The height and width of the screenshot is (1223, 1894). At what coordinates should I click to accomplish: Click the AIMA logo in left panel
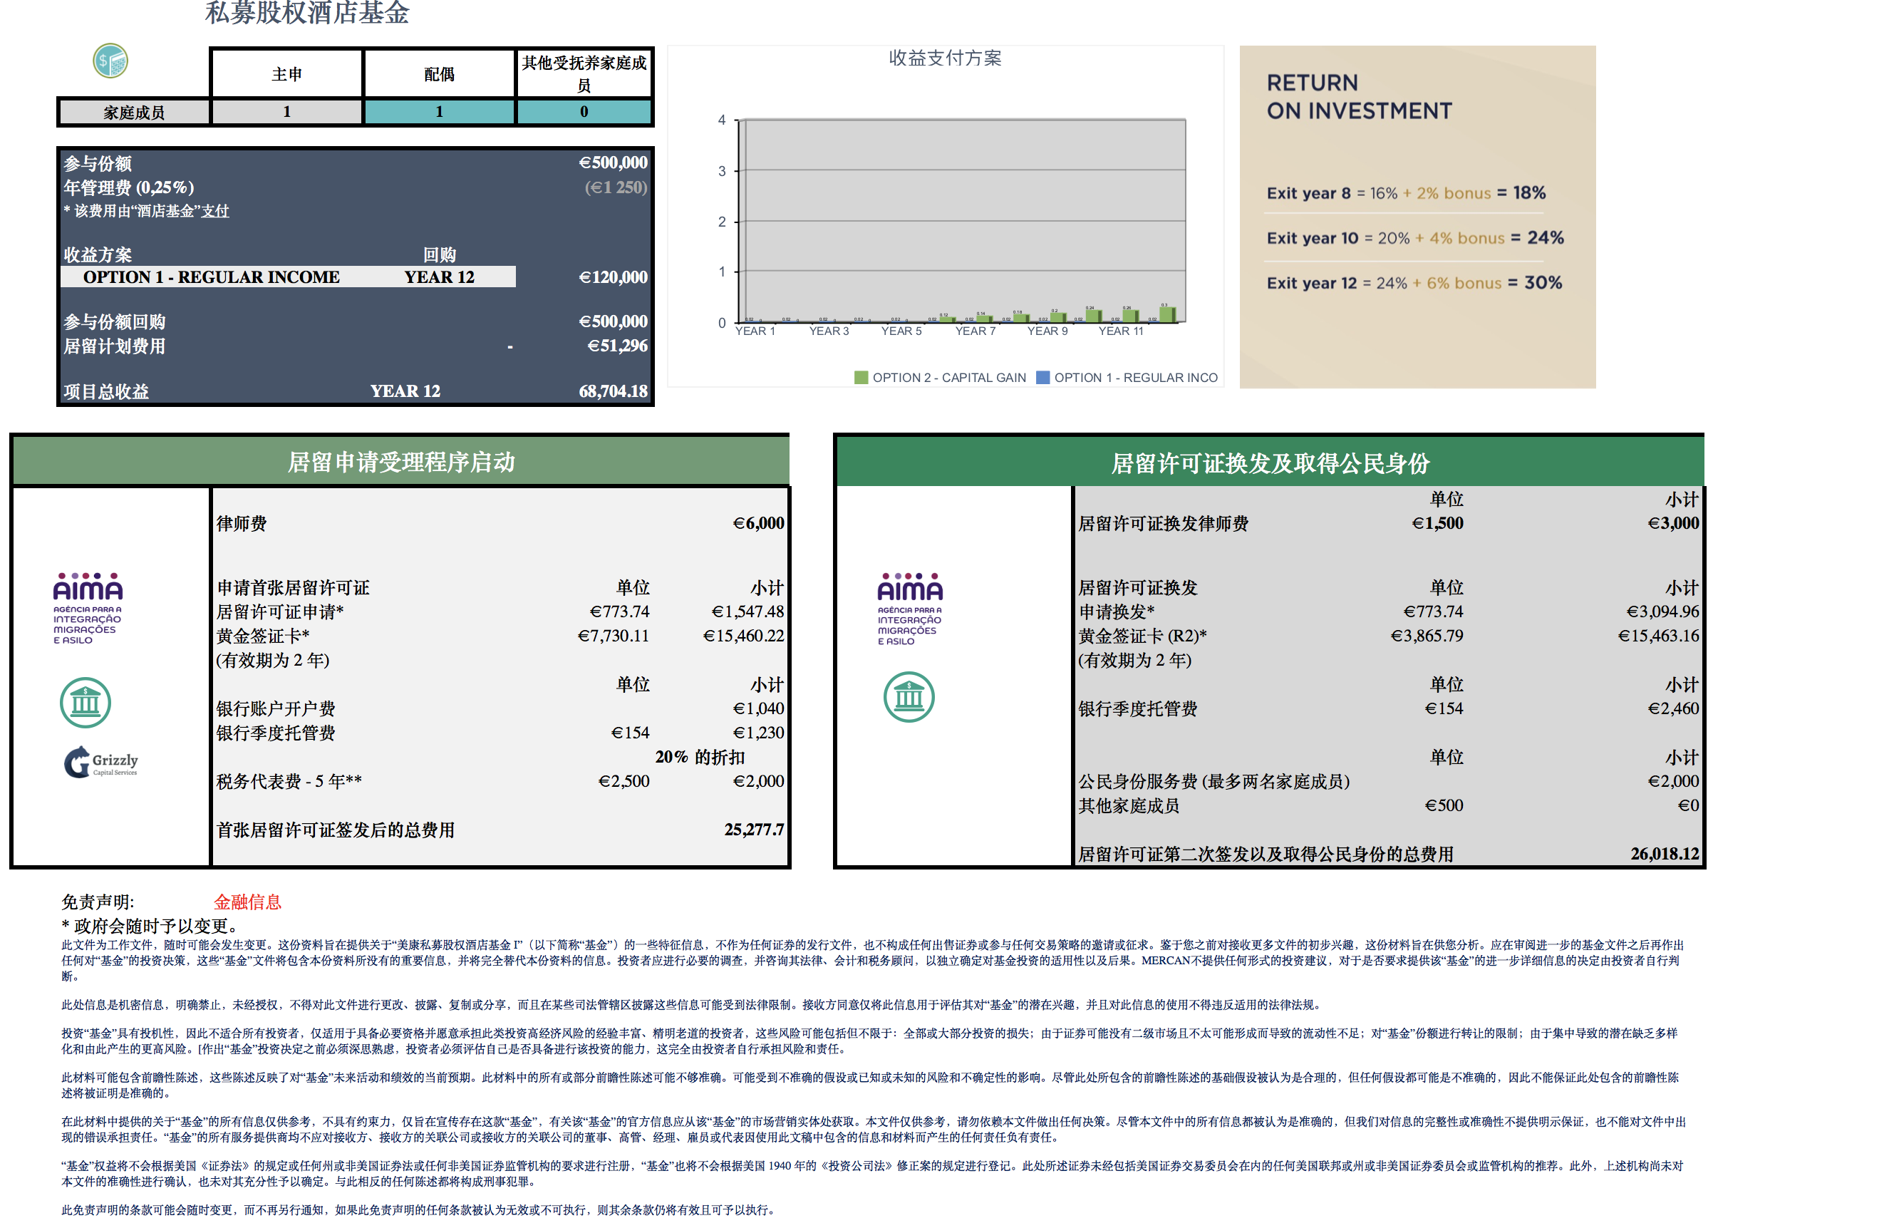click(x=88, y=609)
